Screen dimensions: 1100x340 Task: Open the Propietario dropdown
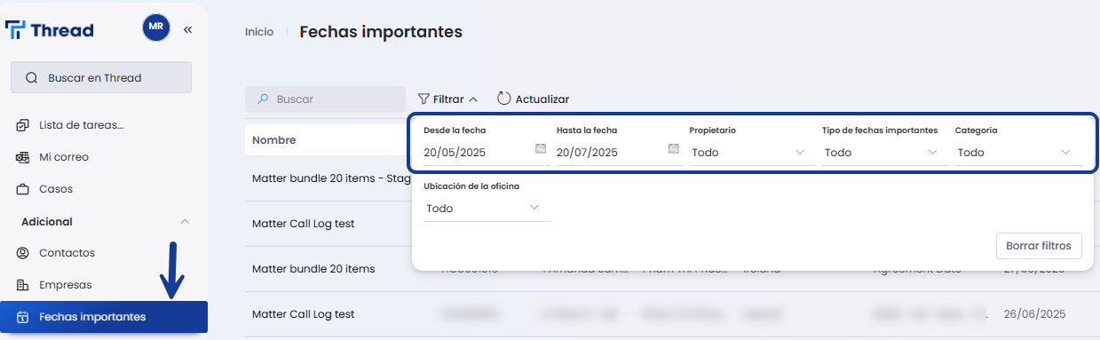[752, 153]
